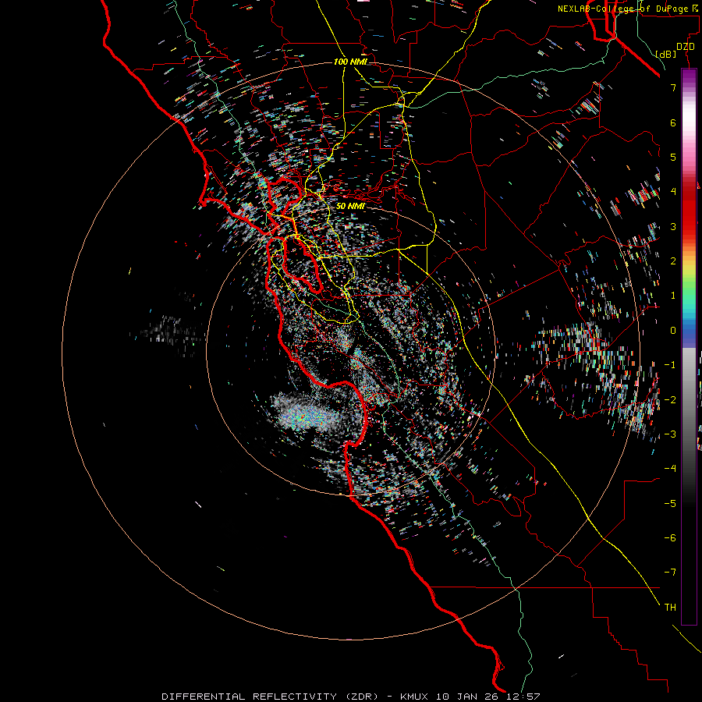Image resolution: width=702 pixels, height=702 pixels.
Task: Click the 6 value on the scale
Action: pos(673,122)
